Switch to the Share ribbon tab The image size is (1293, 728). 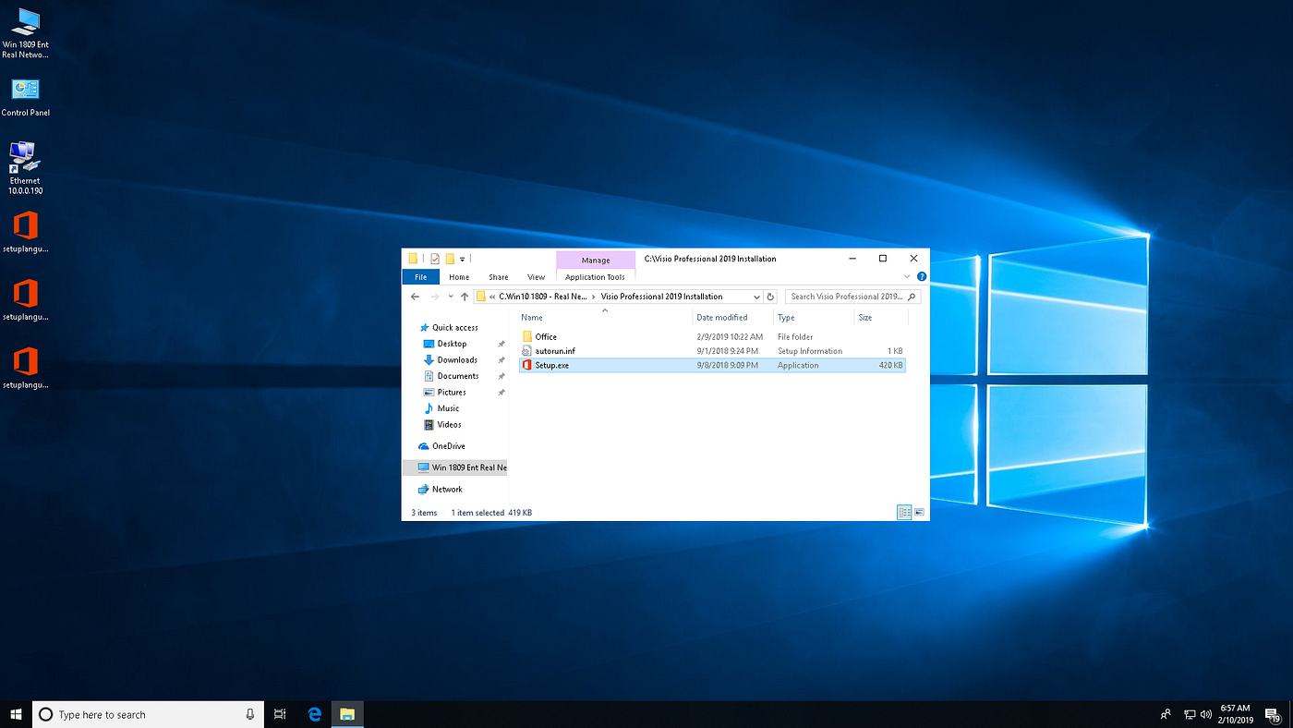pos(499,277)
